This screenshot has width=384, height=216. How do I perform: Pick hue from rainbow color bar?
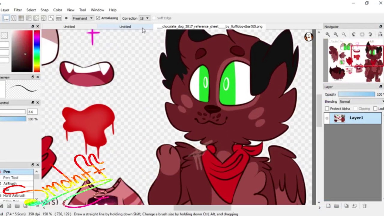[x=37, y=51]
